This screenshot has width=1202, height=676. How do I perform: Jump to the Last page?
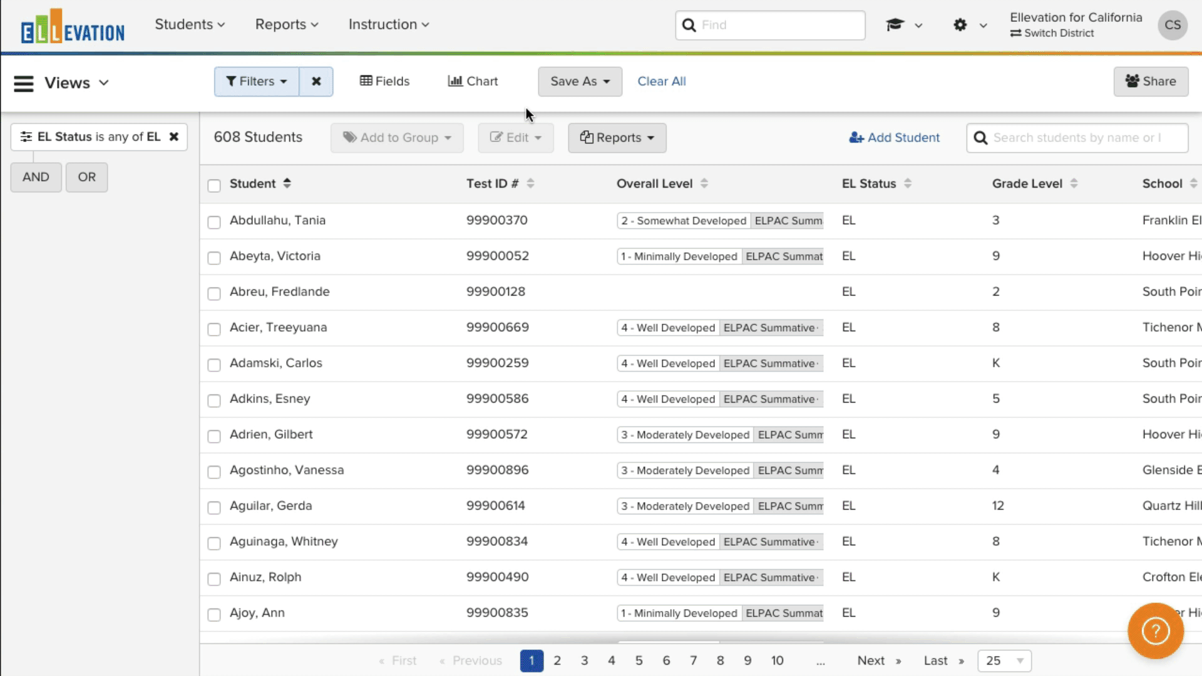pos(943,660)
